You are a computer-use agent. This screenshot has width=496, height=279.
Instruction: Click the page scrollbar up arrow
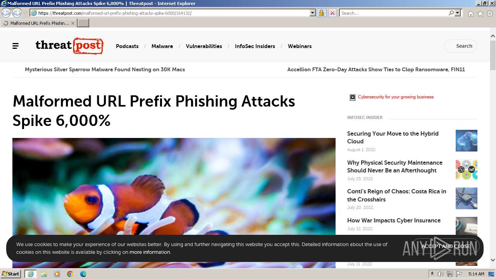[493, 36]
